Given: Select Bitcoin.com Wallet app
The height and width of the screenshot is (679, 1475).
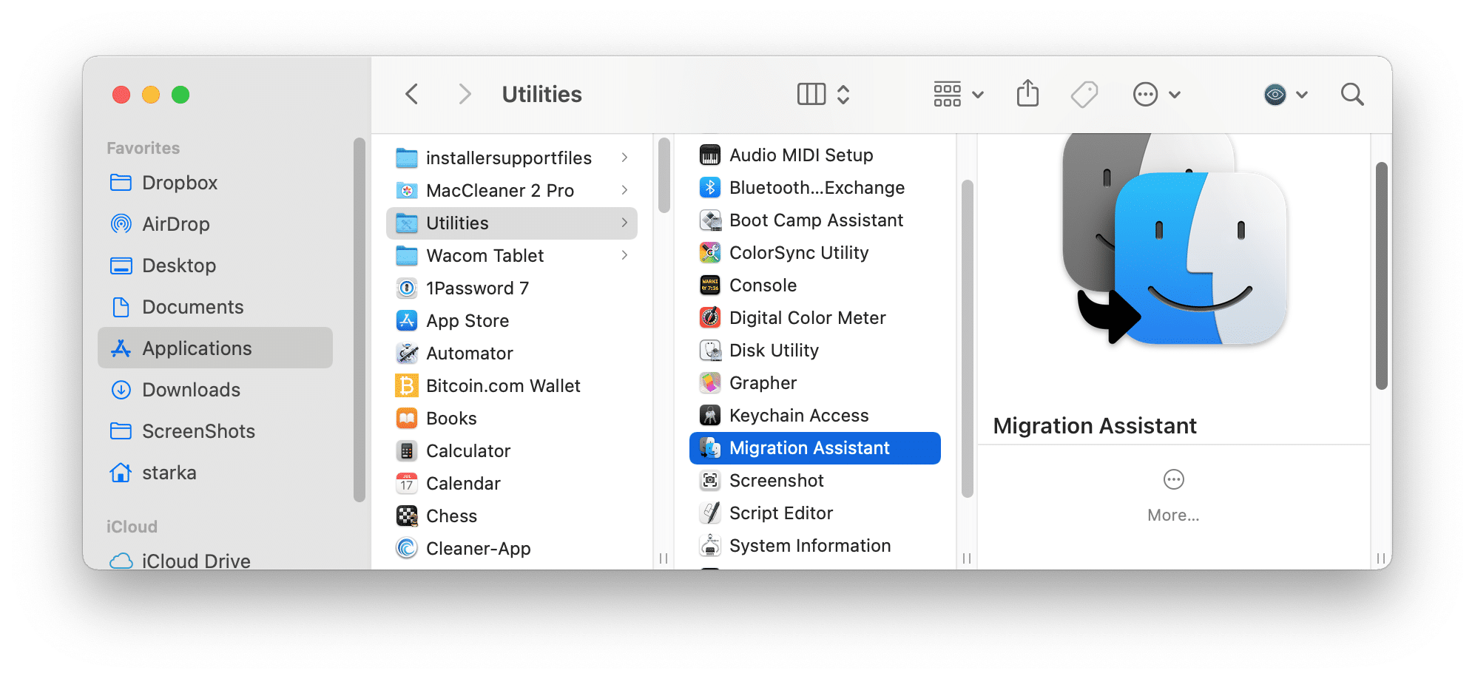Looking at the screenshot, I should [512, 386].
